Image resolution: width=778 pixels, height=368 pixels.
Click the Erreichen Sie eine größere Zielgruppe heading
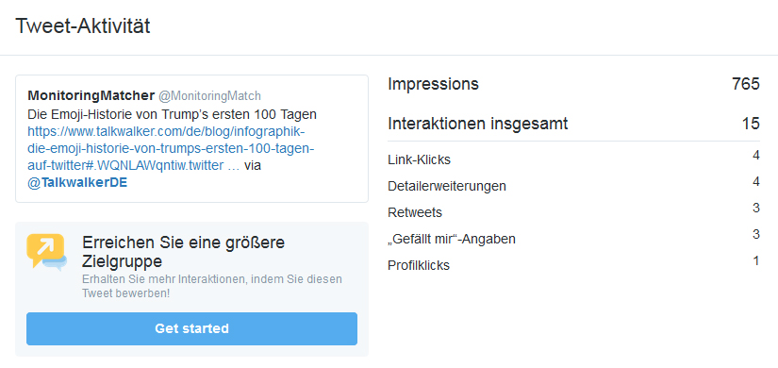[x=183, y=251]
